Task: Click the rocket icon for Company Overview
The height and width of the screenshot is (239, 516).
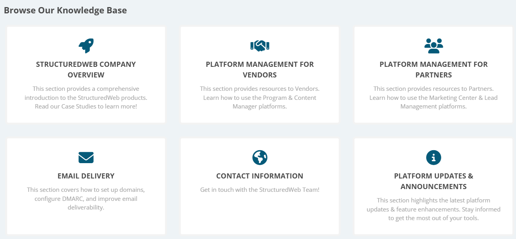Action: point(86,46)
